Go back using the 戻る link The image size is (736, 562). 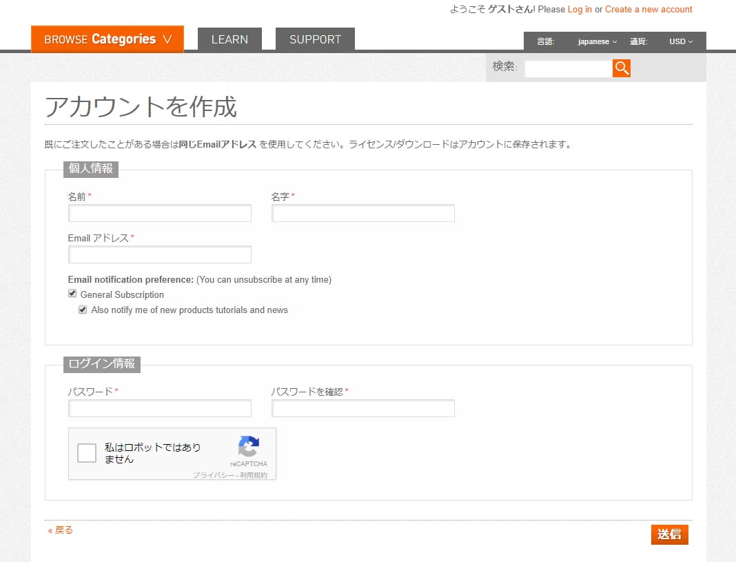61,530
